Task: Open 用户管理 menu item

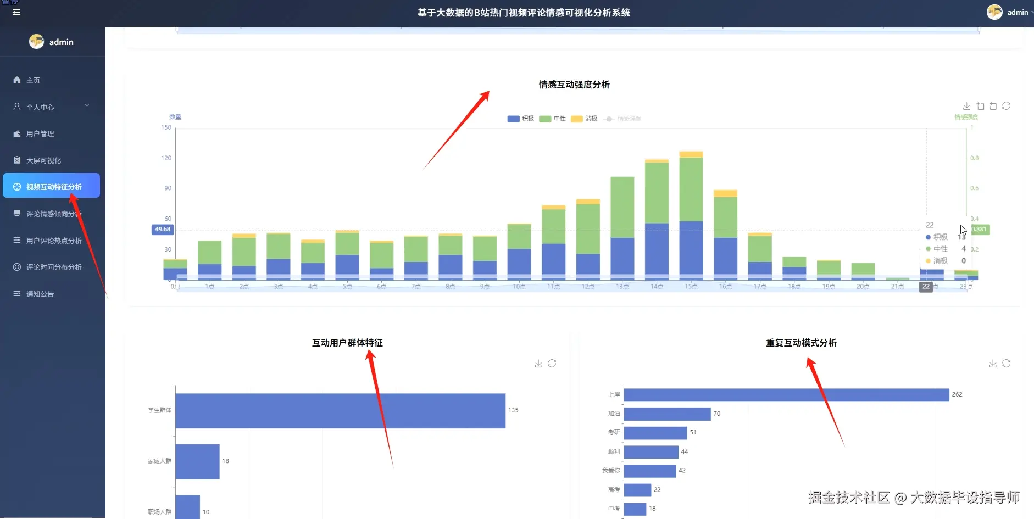Action: click(x=53, y=133)
